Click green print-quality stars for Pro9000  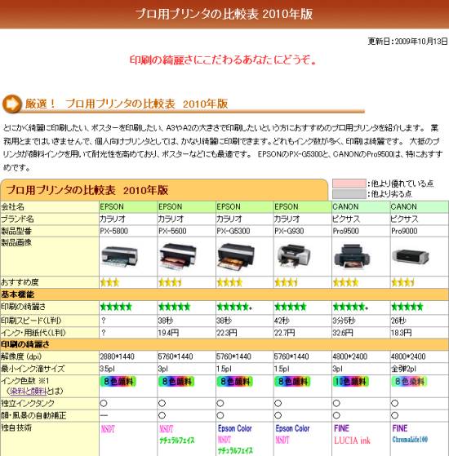pyautogui.click(x=407, y=307)
